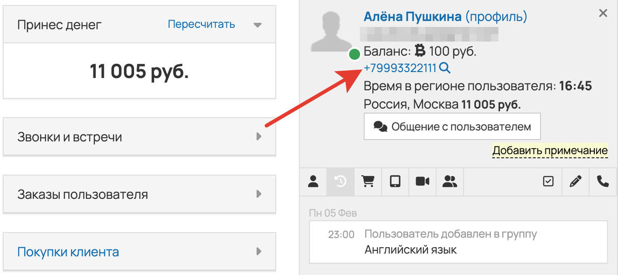
Task: Click the pencil edit icon
Action: click(576, 181)
